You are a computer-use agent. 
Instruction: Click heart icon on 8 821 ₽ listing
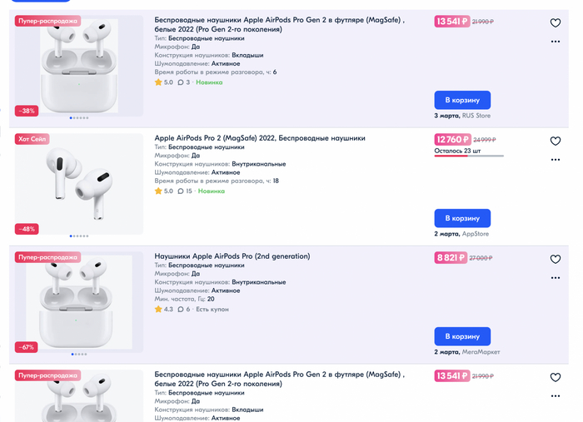556,260
